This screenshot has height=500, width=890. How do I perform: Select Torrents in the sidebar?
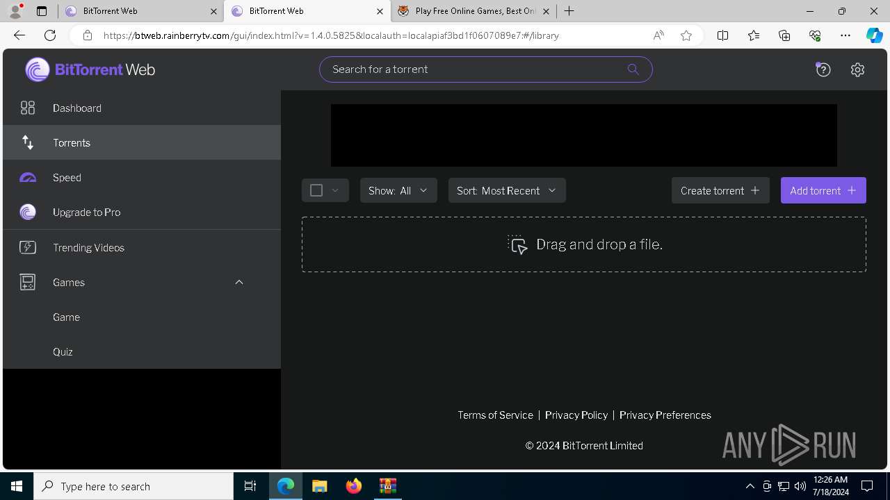(x=142, y=142)
